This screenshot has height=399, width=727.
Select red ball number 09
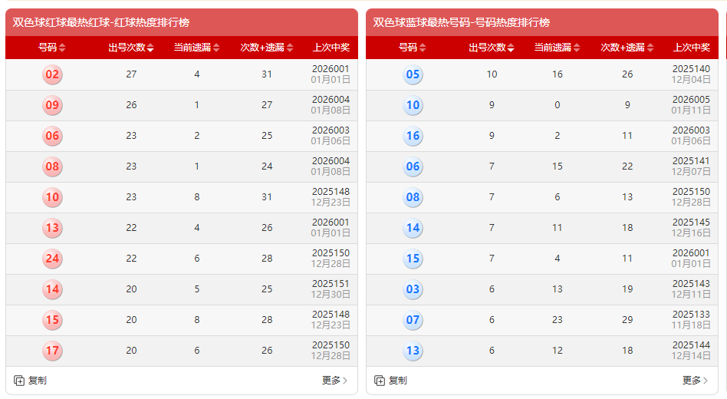52,106
